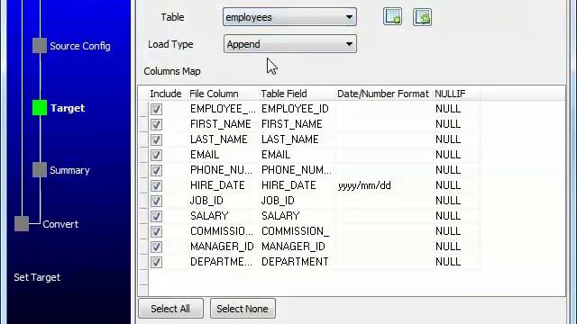This screenshot has width=577, height=324.
Task: Uncheck Include for JOB_ID row
Action: [x=156, y=201]
